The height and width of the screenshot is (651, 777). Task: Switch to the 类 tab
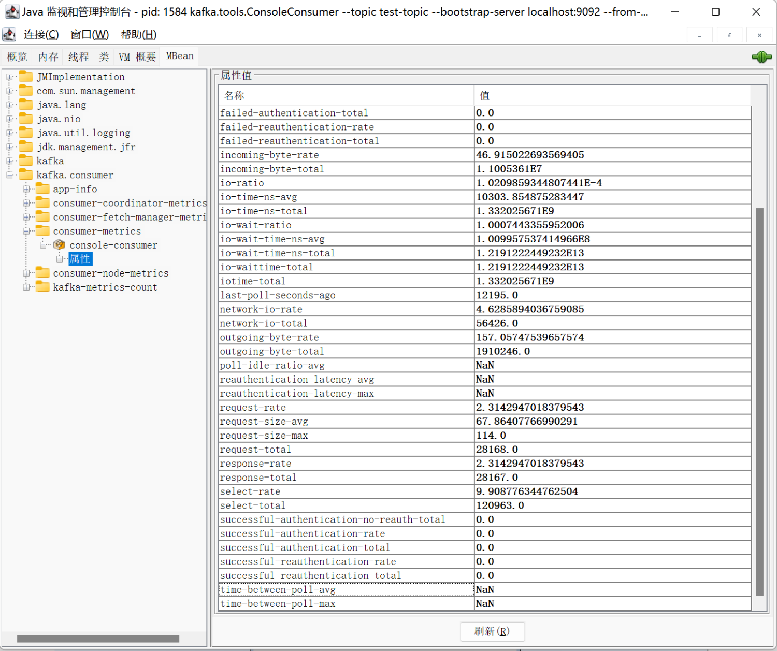pos(104,56)
